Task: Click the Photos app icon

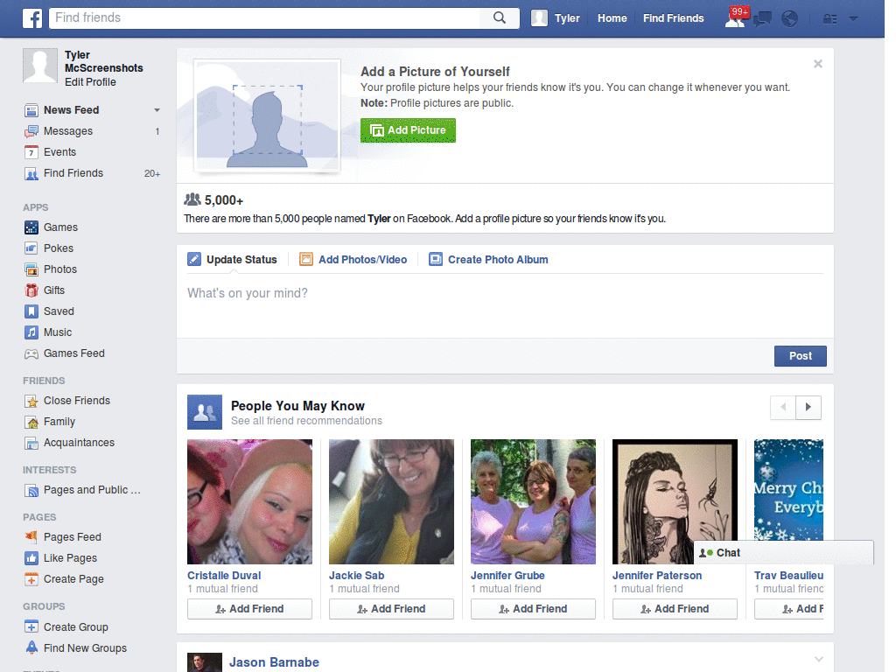Action: (x=31, y=269)
